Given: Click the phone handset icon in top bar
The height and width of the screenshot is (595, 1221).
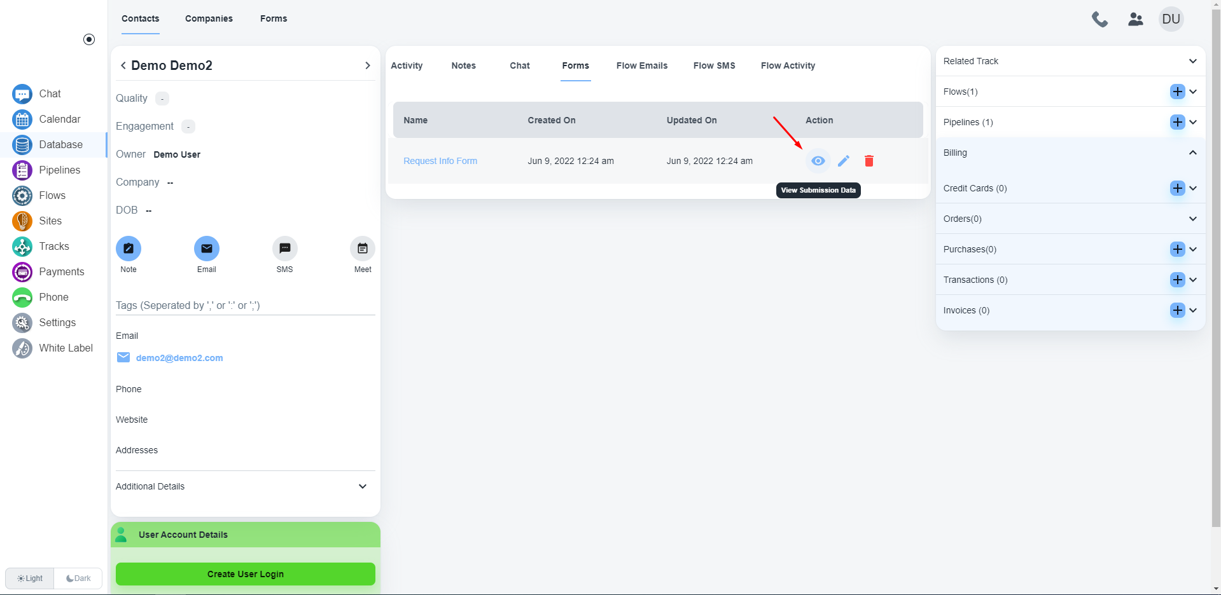Looking at the screenshot, I should coord(1099,19).
